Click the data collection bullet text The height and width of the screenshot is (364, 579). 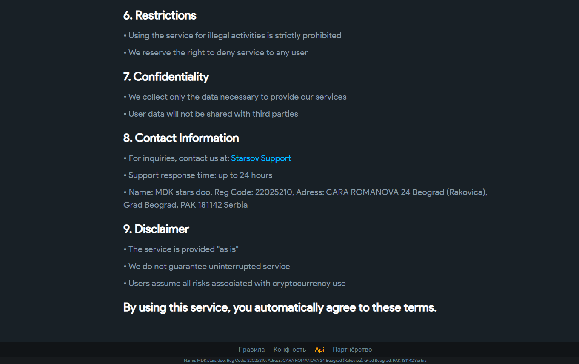click(235, 97)
